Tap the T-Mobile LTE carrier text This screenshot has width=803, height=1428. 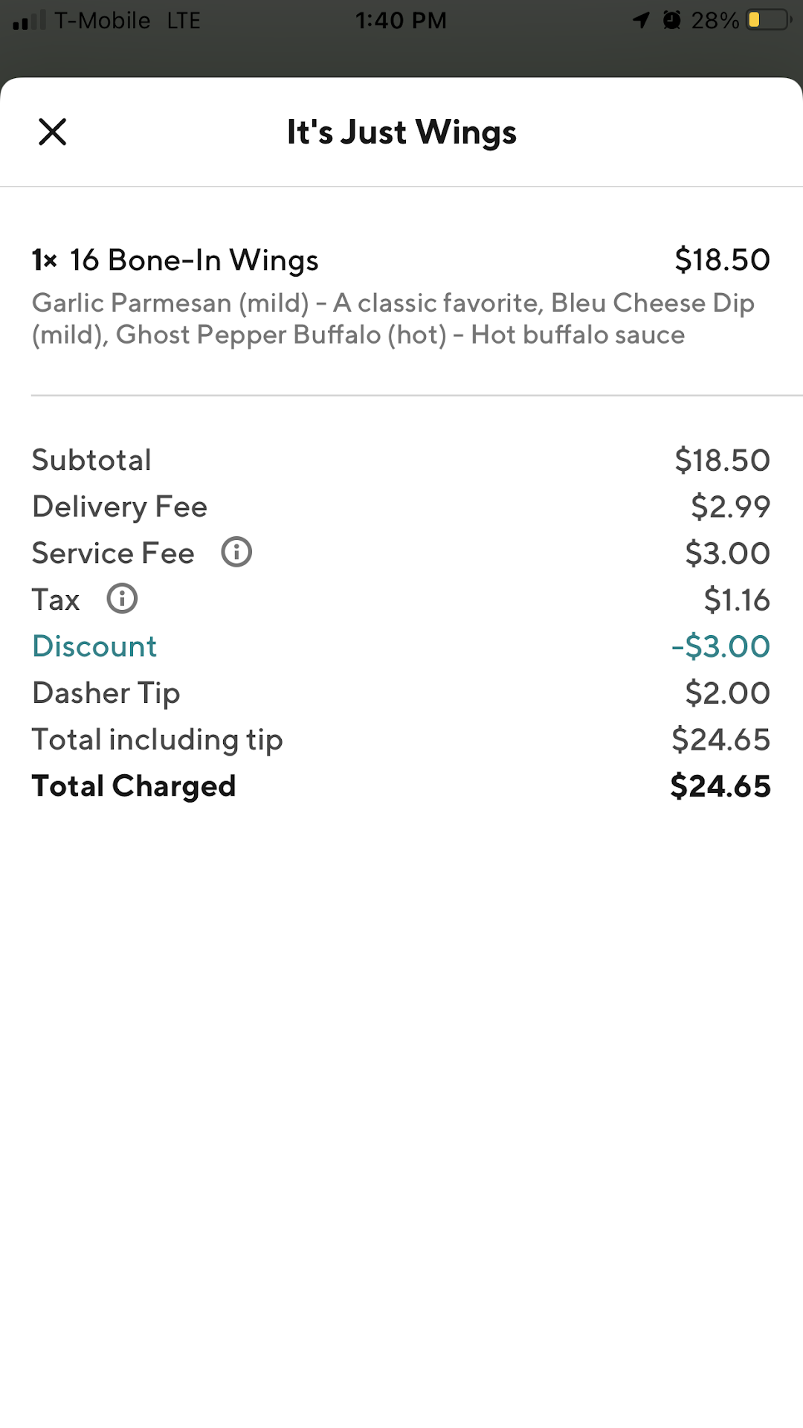pyautogui.click(x=127, y=20)
